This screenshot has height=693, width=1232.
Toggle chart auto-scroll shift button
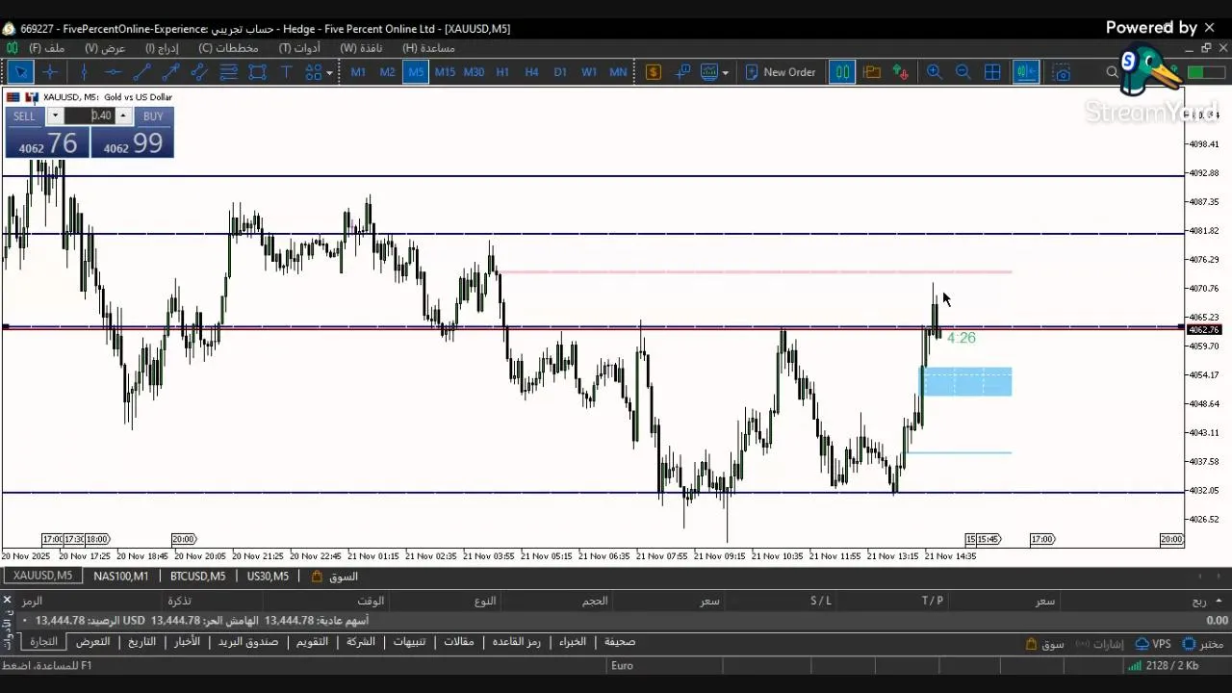(1026, 72)
